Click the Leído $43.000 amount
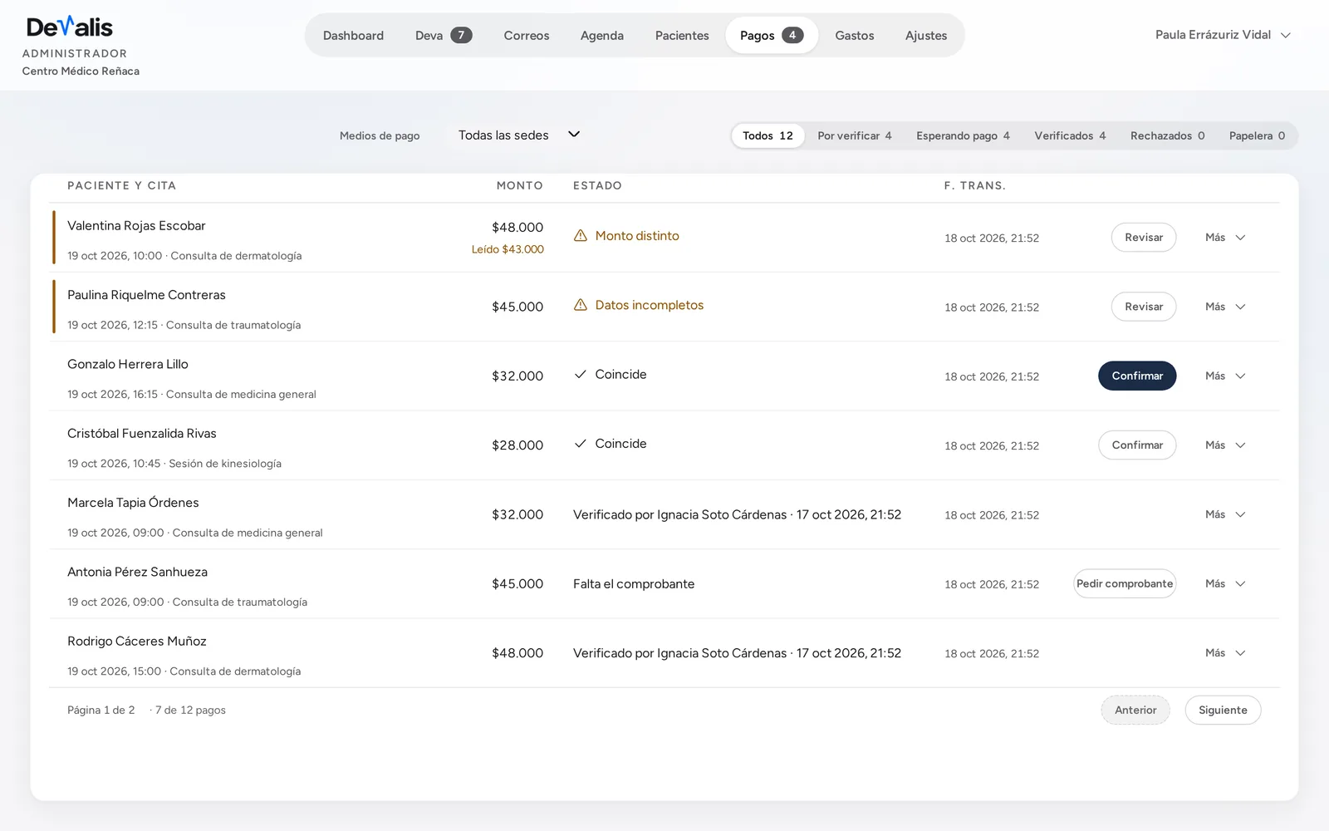 [508, 249]
